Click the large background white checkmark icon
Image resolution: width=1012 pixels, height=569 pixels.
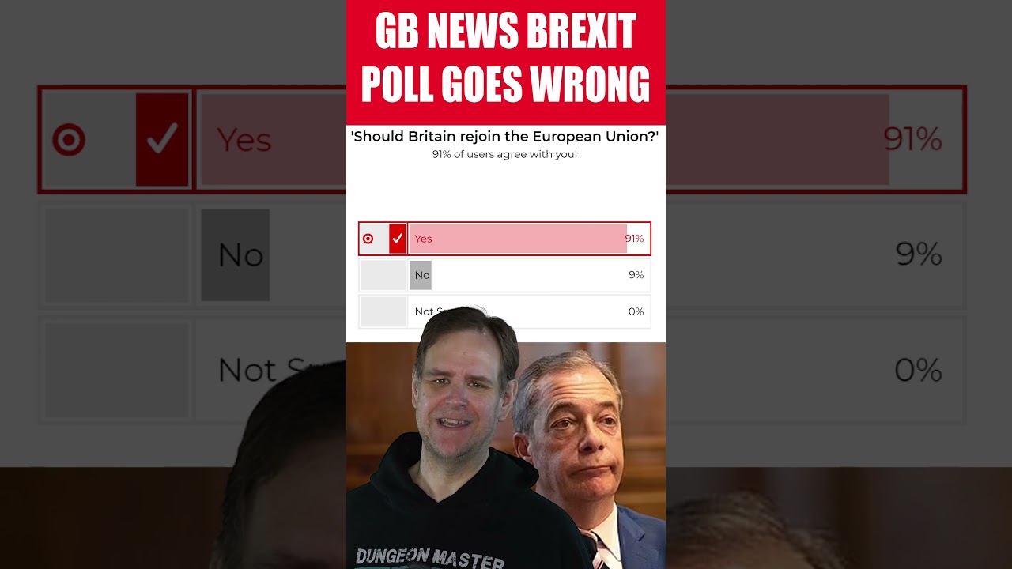(162, 140)
